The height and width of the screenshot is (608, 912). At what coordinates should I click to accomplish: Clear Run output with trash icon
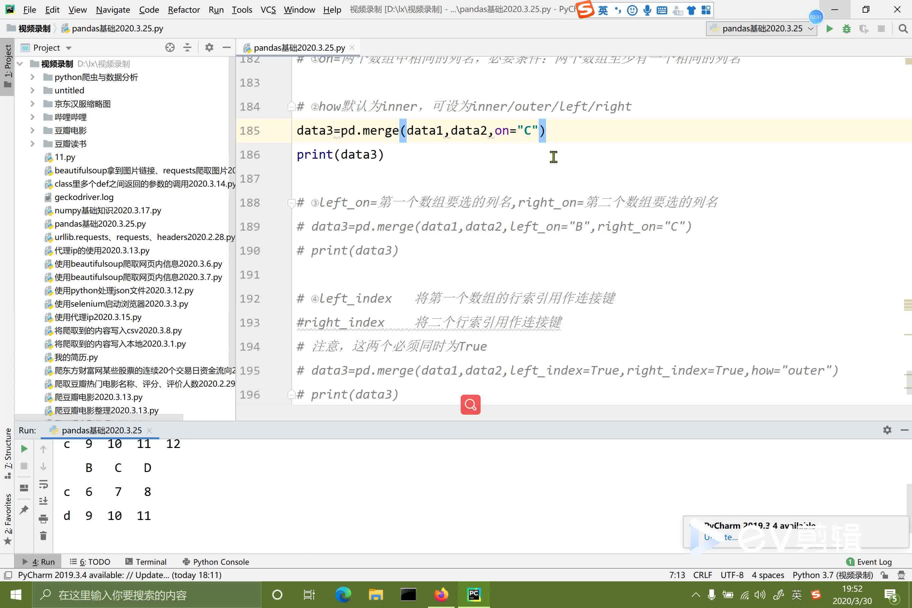point(43,536)
